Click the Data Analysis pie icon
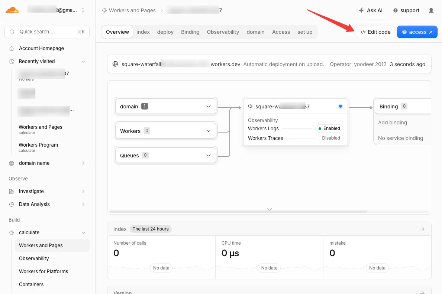 pyautogui.click(x=12, y=205)
